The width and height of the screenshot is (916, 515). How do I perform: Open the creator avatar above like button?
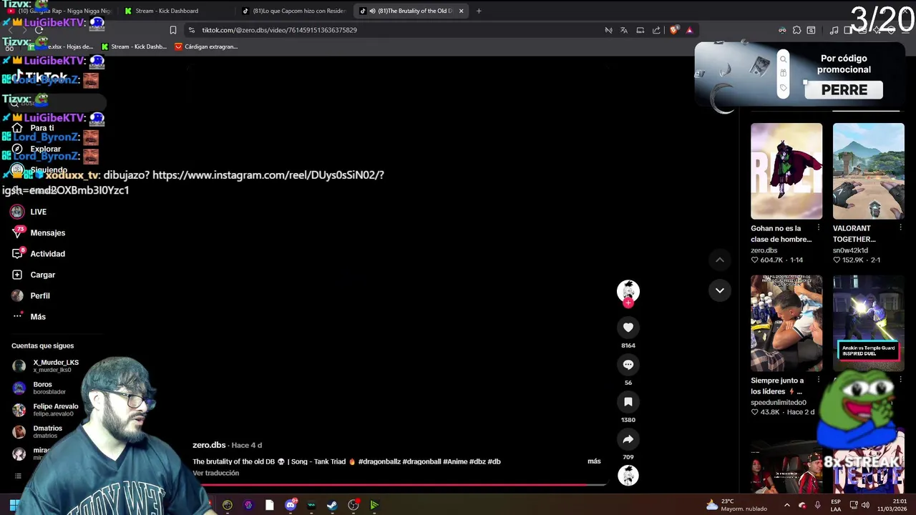click(628, 290)
